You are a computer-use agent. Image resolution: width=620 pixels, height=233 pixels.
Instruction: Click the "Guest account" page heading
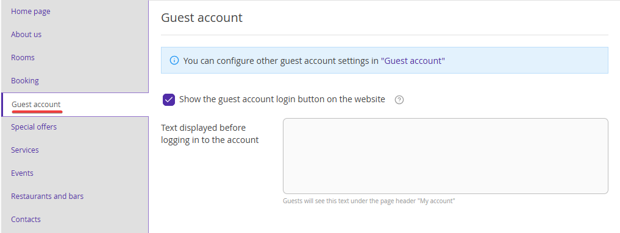tap(202, 18)
